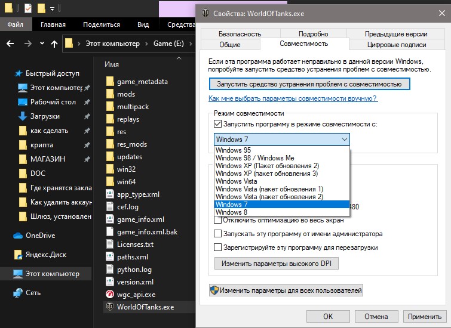Switch to the Подробно tab
451x328 pixels.
[x=313, y=34]
